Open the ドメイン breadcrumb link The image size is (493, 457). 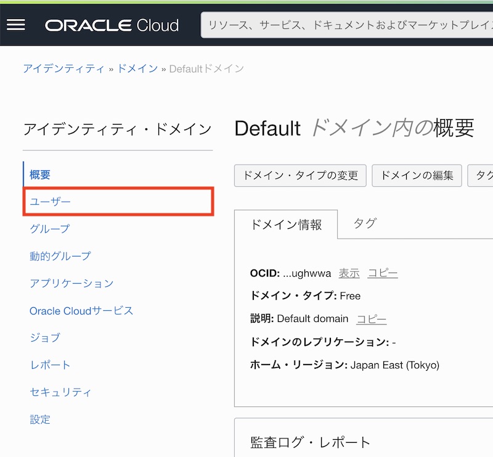coord(137,68)
